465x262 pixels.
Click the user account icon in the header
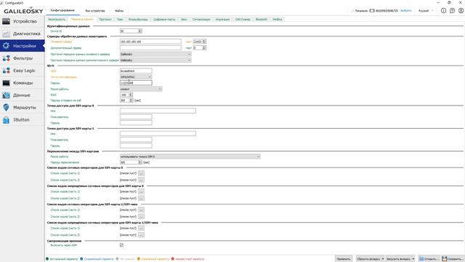461,11
